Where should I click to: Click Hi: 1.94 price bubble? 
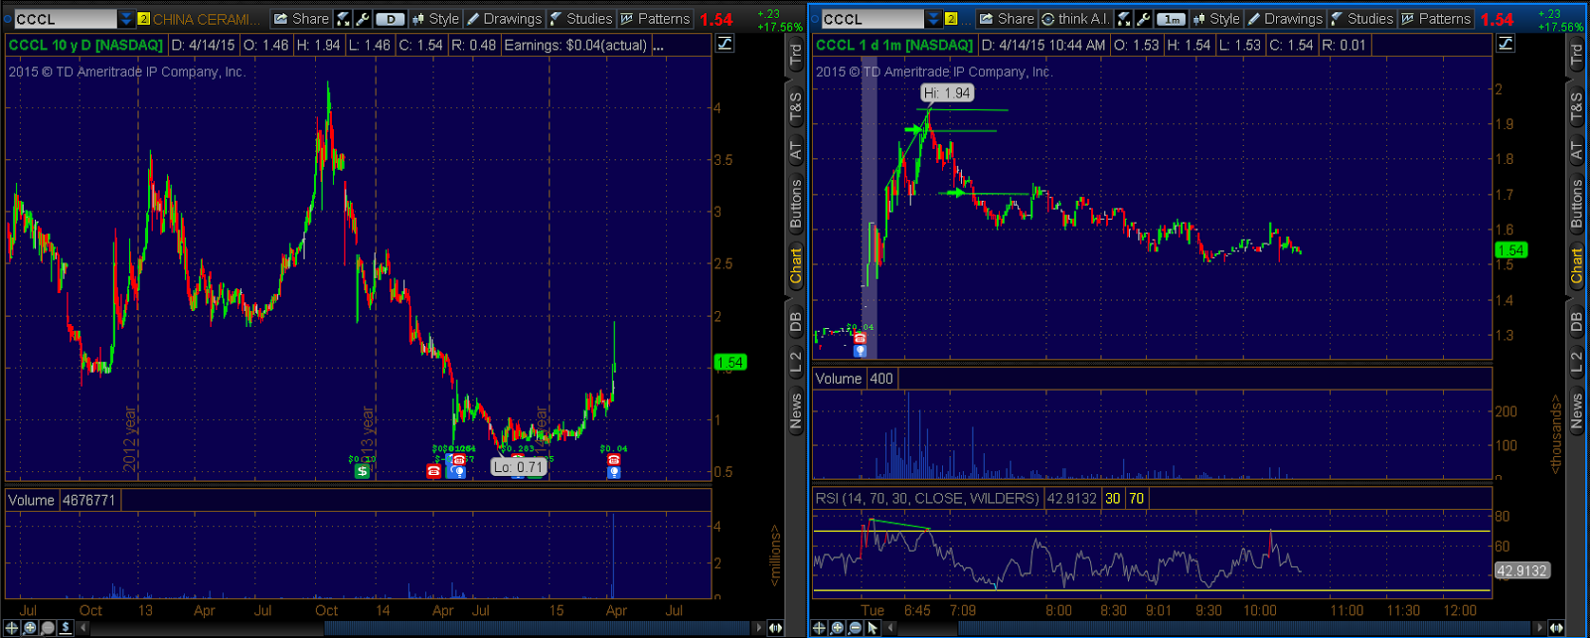point(947,92)
